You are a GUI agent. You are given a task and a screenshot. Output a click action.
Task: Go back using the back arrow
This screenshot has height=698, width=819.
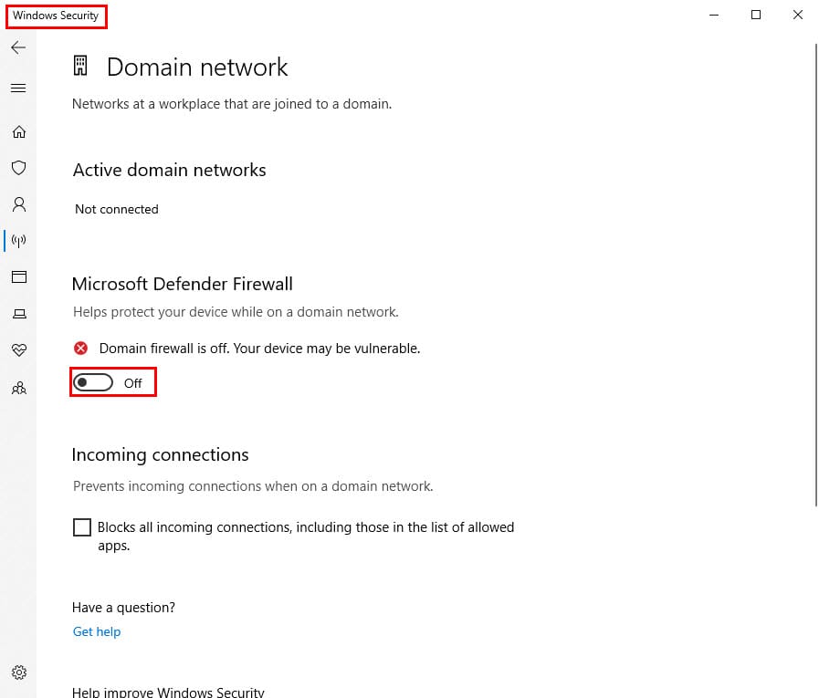[18, 47]
